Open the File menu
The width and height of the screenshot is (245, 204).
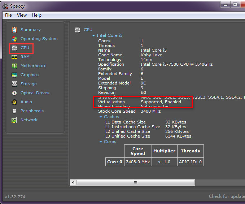tap(8, 15)
